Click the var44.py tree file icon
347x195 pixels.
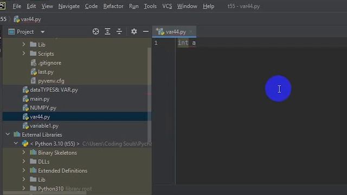pos(25,117)
